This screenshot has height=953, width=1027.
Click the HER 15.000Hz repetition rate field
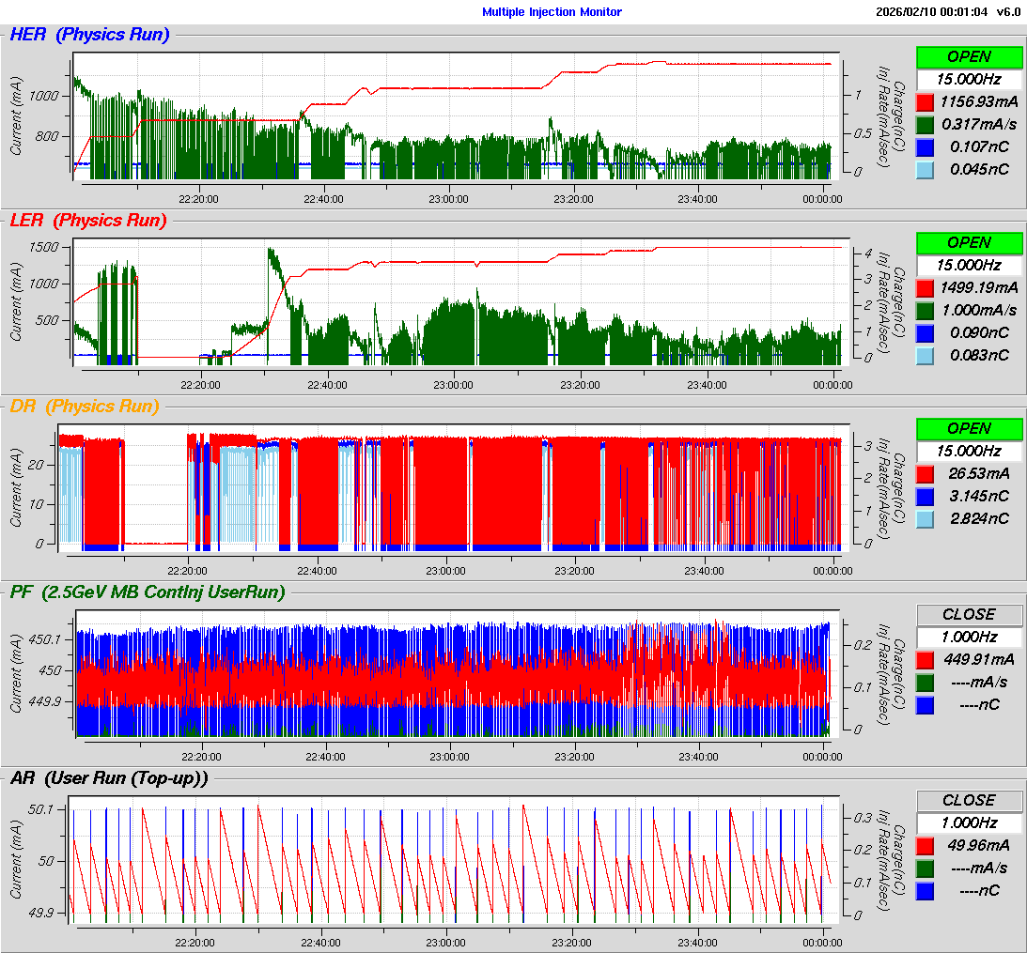pyautogui.click(x=969, y=79)
